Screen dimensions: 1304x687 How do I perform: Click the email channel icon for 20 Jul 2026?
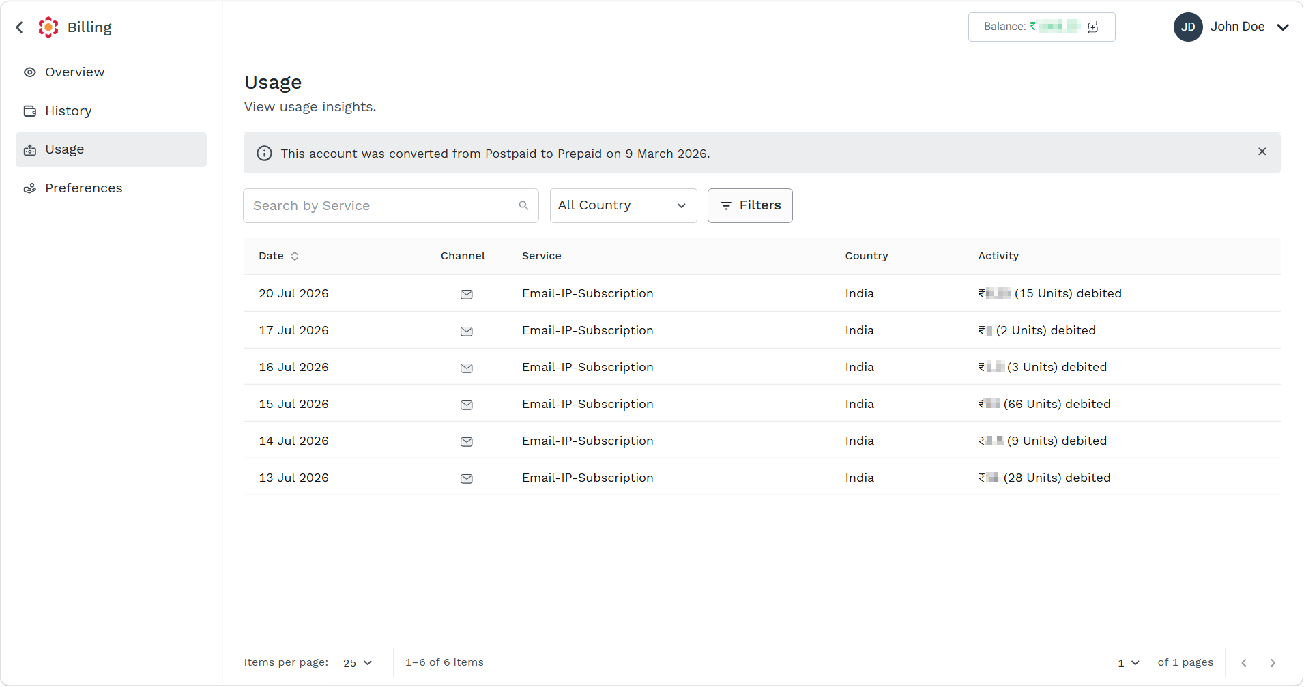tap(467, 295)
